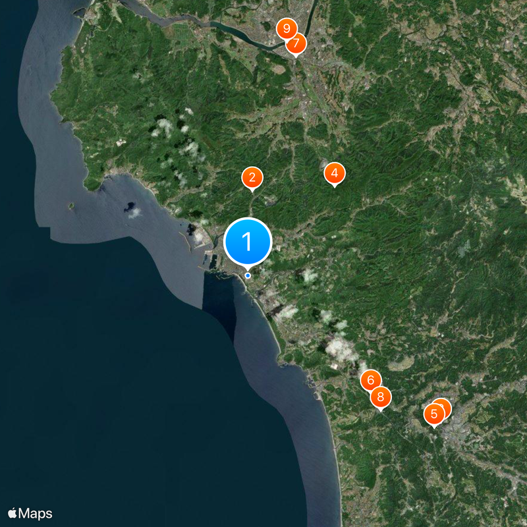Click the Apple logo beside Maps
527x527 pixels.
13,513
